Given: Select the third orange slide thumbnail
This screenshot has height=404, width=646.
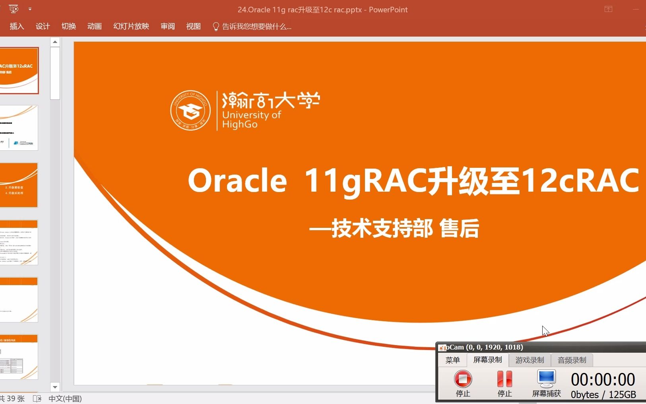Looking at the screenshot, I should click(19, 185).
